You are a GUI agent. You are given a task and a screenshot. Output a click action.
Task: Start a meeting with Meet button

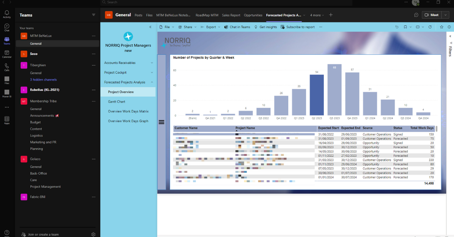[432, 15]
